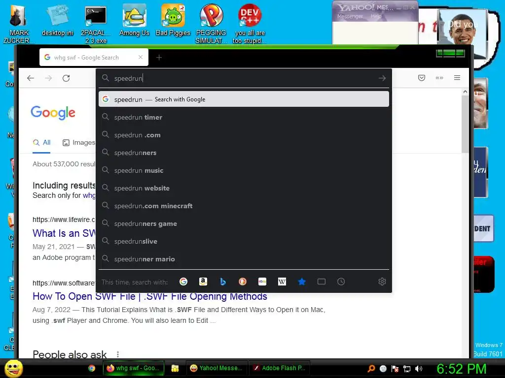Choose the 'speedrunslive' suggestion
This screenshot has width=505, height=378.
[244, 241]
